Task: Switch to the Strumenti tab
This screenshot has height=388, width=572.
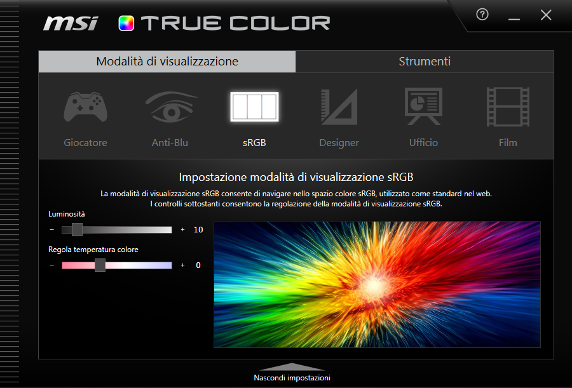Action: (425, 61)
